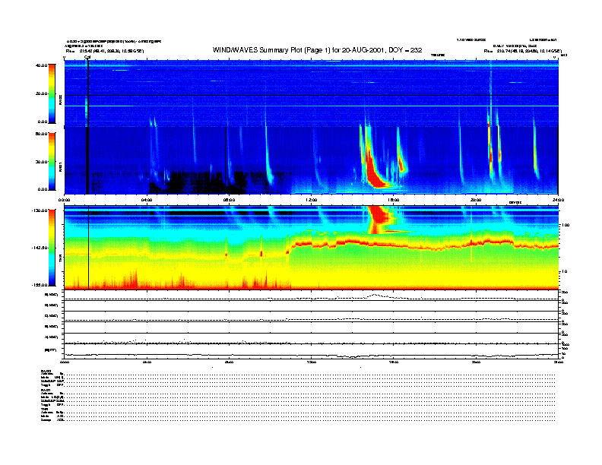Viewport: 602px width, 465px height.
Task: Click the '-142.50' value on TNR color scale
Action: [40, 248]
